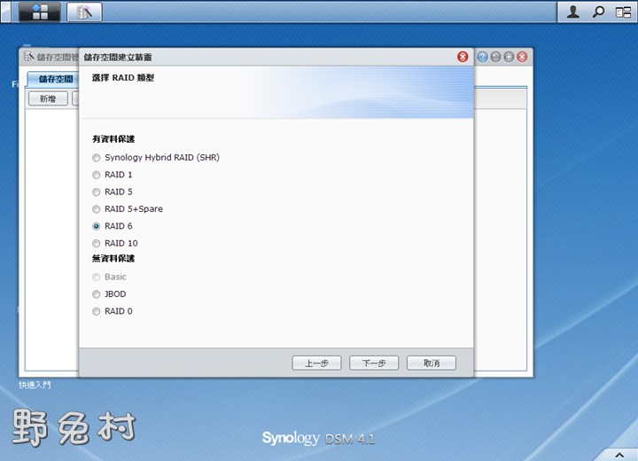The height and width of the screenshot is (461, 638).
Task: Click Storage Manager taskbar icon
Action: coord(84,12)
